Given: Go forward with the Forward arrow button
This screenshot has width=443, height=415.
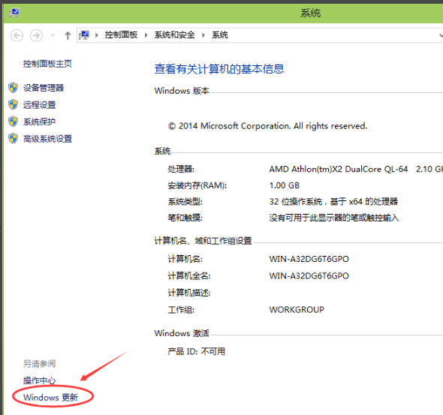Looking at the screenshot, I should (x=36, y=35).
